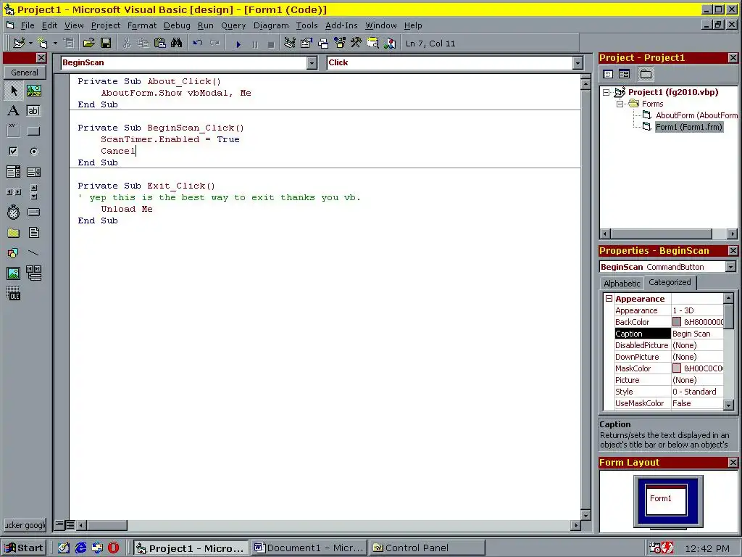Paste using the clipboard toolbar icon

tap(160, 44)
